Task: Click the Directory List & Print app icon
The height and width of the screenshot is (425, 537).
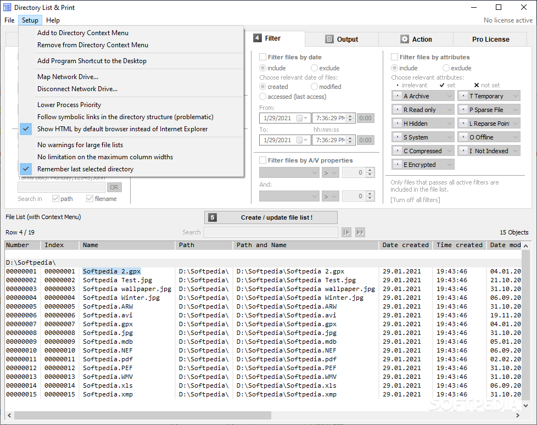Action: click(x=7, y=7)
